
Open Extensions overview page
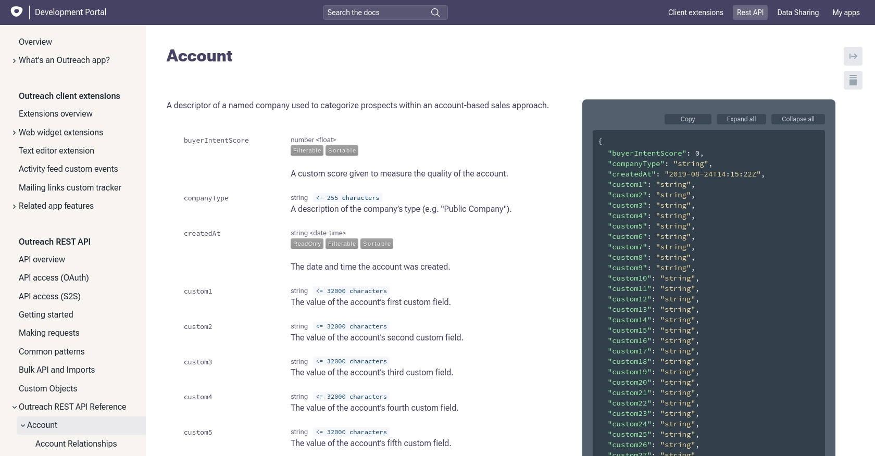55,113
